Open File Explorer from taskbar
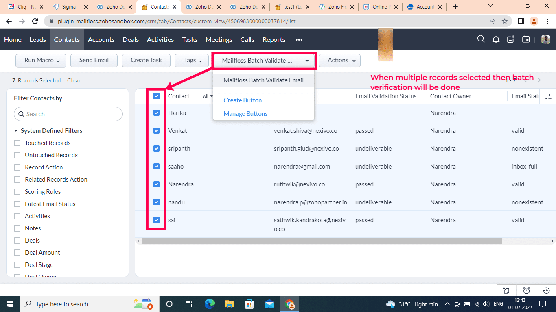Viewport: 556px width, 312px height. (230, 304)
